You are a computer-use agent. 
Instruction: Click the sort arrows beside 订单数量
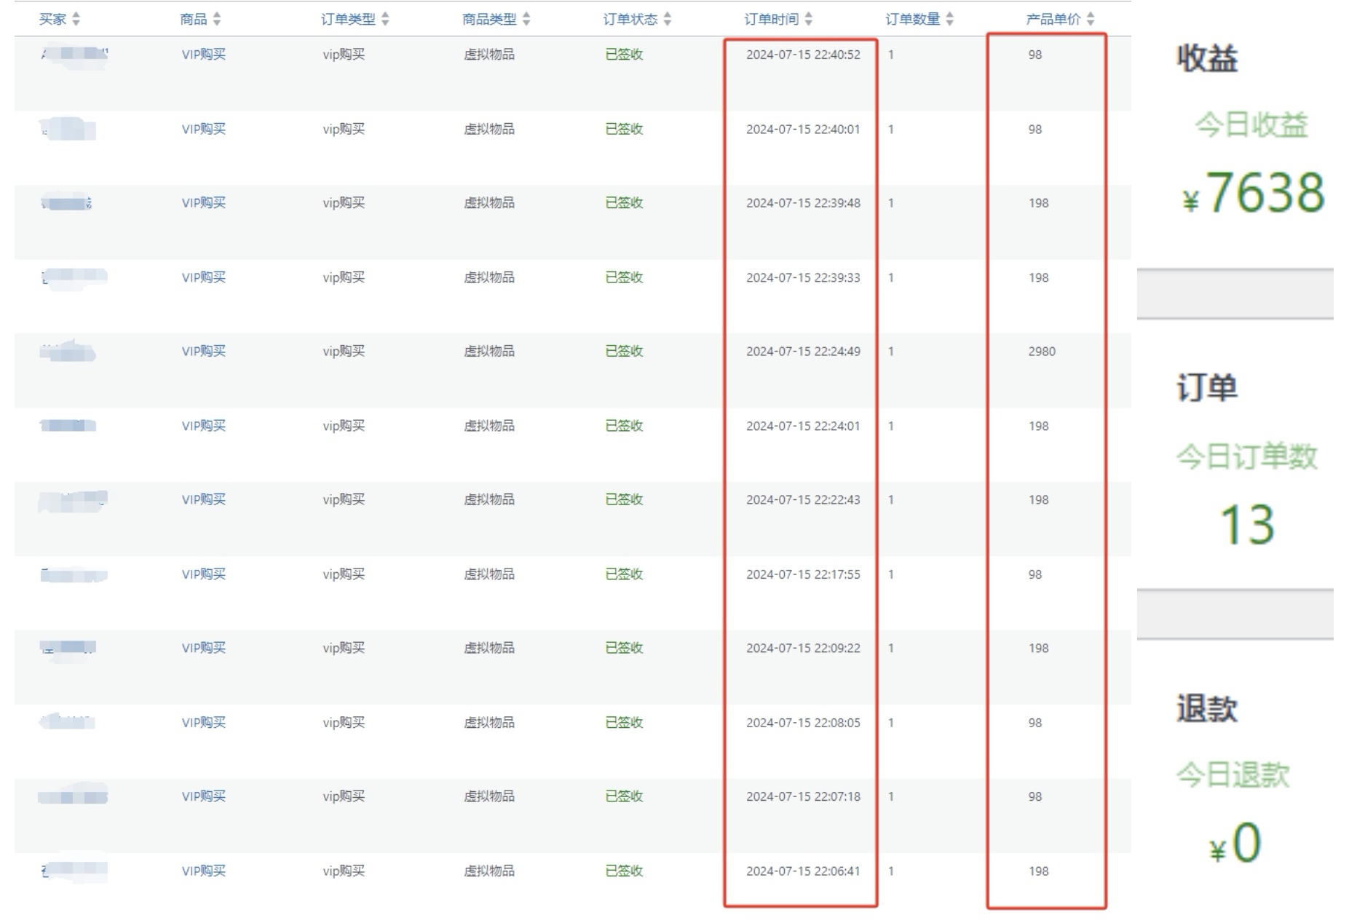coord(950,20)
